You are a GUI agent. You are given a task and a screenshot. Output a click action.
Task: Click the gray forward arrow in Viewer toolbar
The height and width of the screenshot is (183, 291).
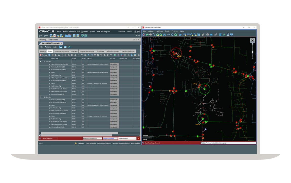click(151, 35)
